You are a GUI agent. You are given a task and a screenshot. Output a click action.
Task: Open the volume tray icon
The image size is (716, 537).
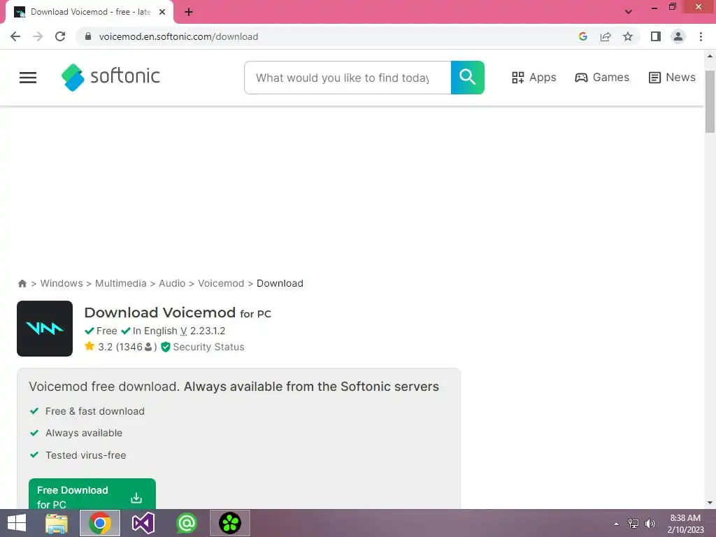650,524
